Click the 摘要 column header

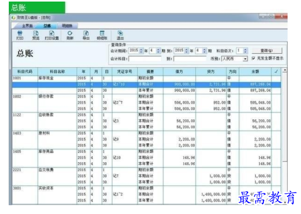150,72
